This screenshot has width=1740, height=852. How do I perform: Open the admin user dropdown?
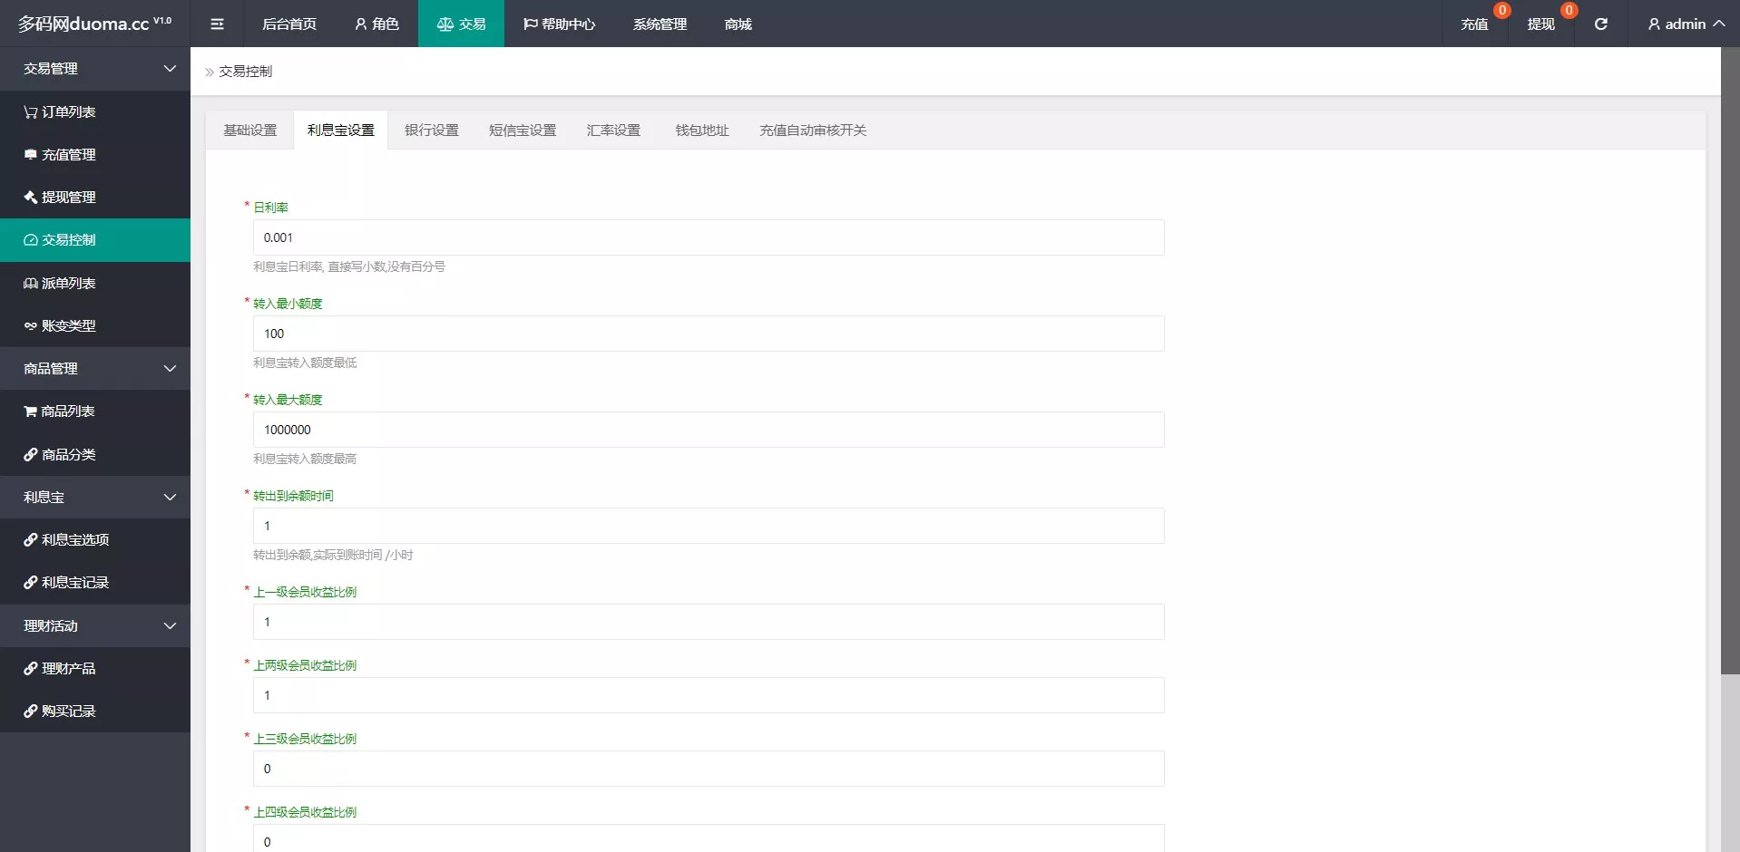pos(1686,24)
